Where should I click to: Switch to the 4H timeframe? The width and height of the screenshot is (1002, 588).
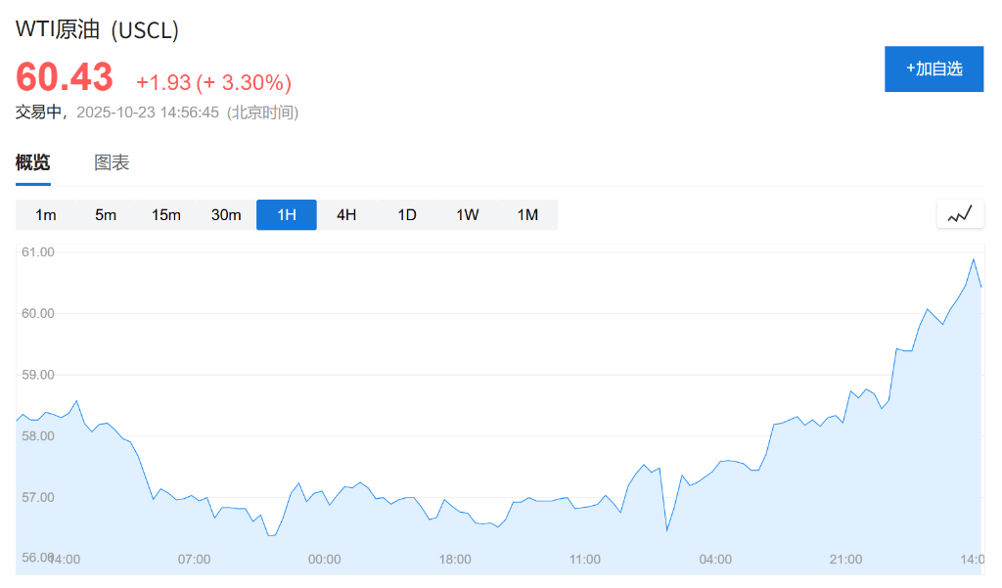pos(346,215)
